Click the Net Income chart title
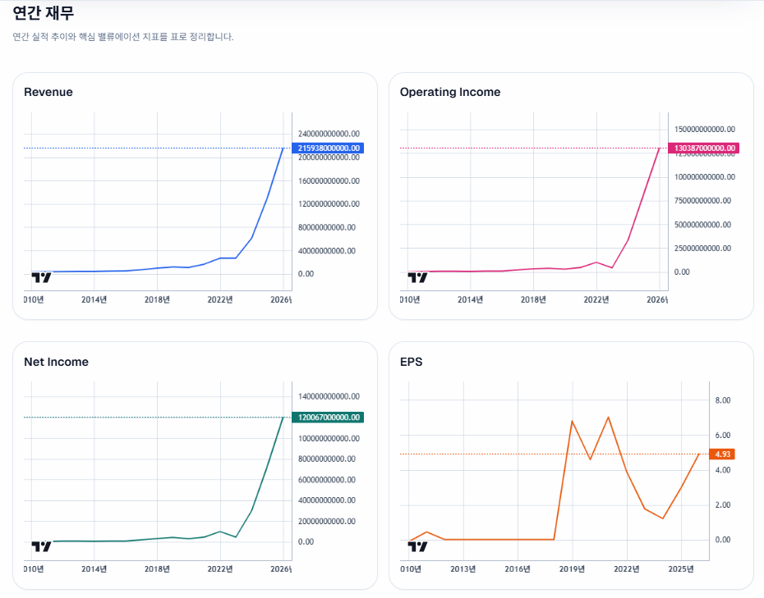The height and width of the screenshot is (598, 764). tap(56, 362)
